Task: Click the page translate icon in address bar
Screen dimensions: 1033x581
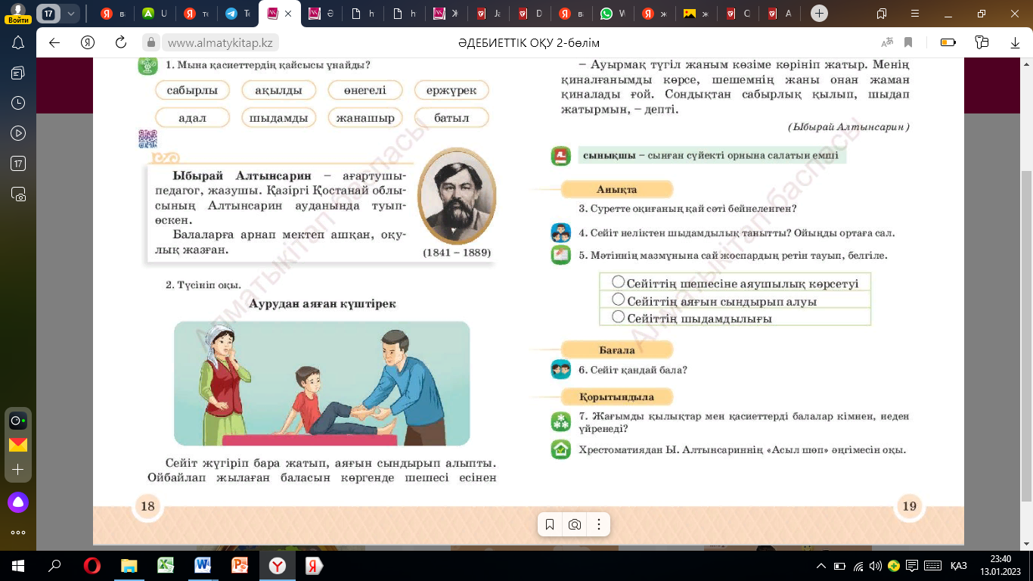Action: click(887, 42)
